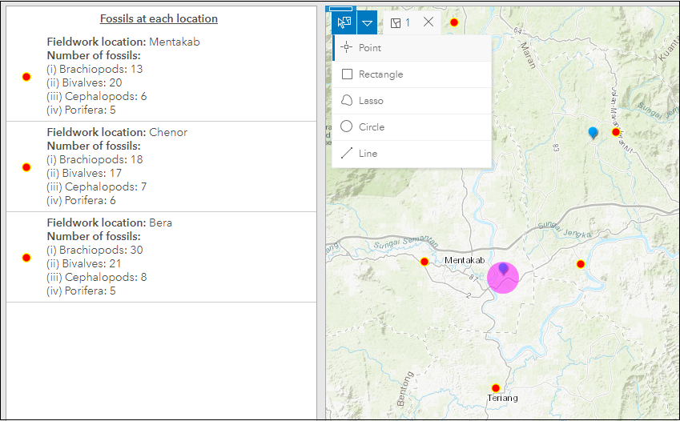Viewport: 680px width, 421px height.
Task: Click the Lasso shape icon
Action: (x=347, y=101)
